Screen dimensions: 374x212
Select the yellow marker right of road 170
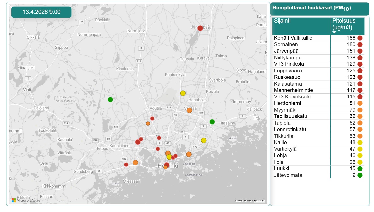point(204,140)
